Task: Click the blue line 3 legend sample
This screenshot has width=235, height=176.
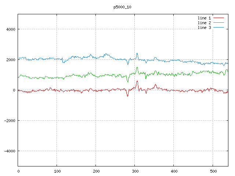Action: pos(218,27)
